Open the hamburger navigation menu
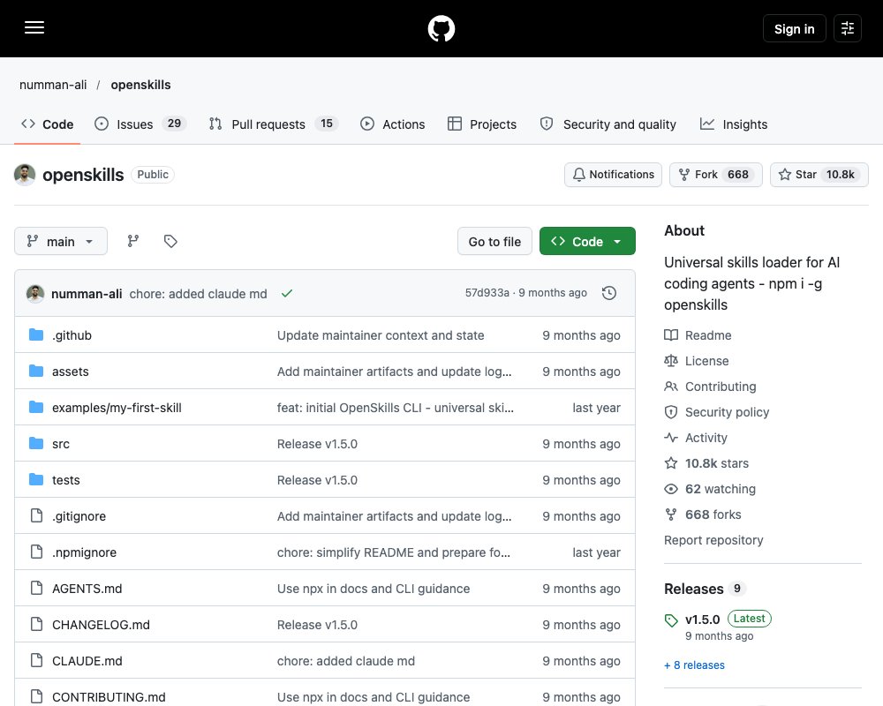 [x=34, y=28]
